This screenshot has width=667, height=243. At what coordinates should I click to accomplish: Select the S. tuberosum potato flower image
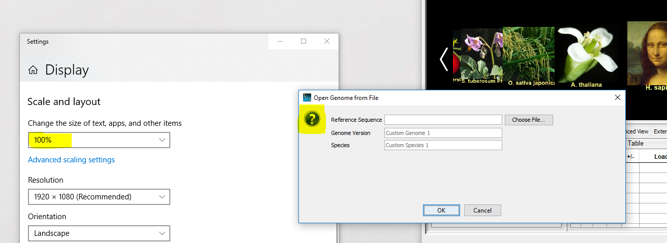click(x=482, y=55)
